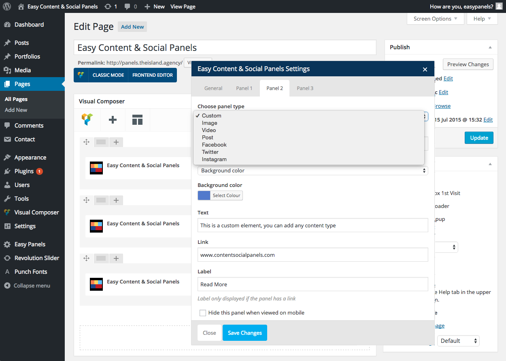Click the third Easy Panels element thumbnail

point(96,284)
